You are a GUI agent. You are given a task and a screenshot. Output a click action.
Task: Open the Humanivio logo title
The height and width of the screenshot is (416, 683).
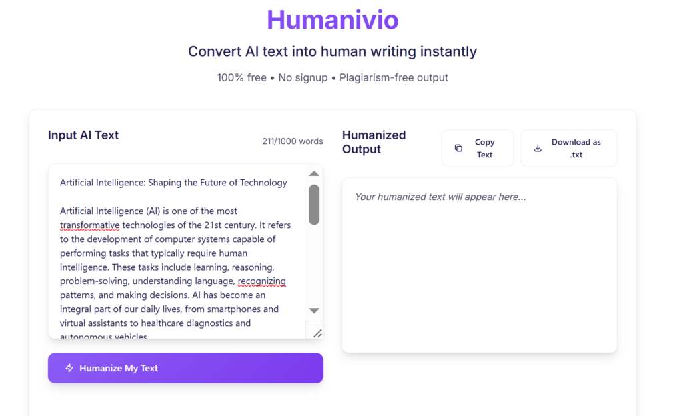coord(332,20)
